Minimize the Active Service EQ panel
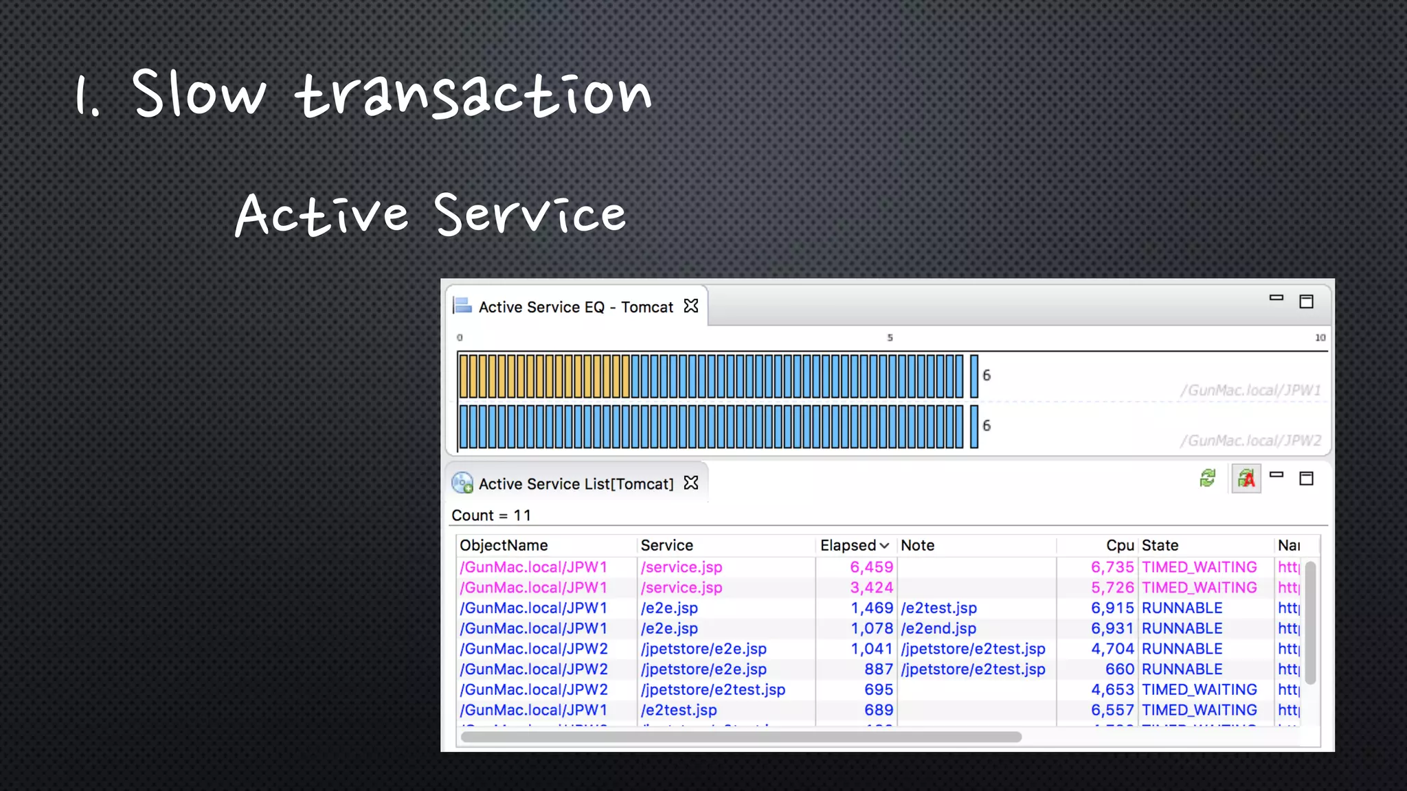 tap(1276, 298)
